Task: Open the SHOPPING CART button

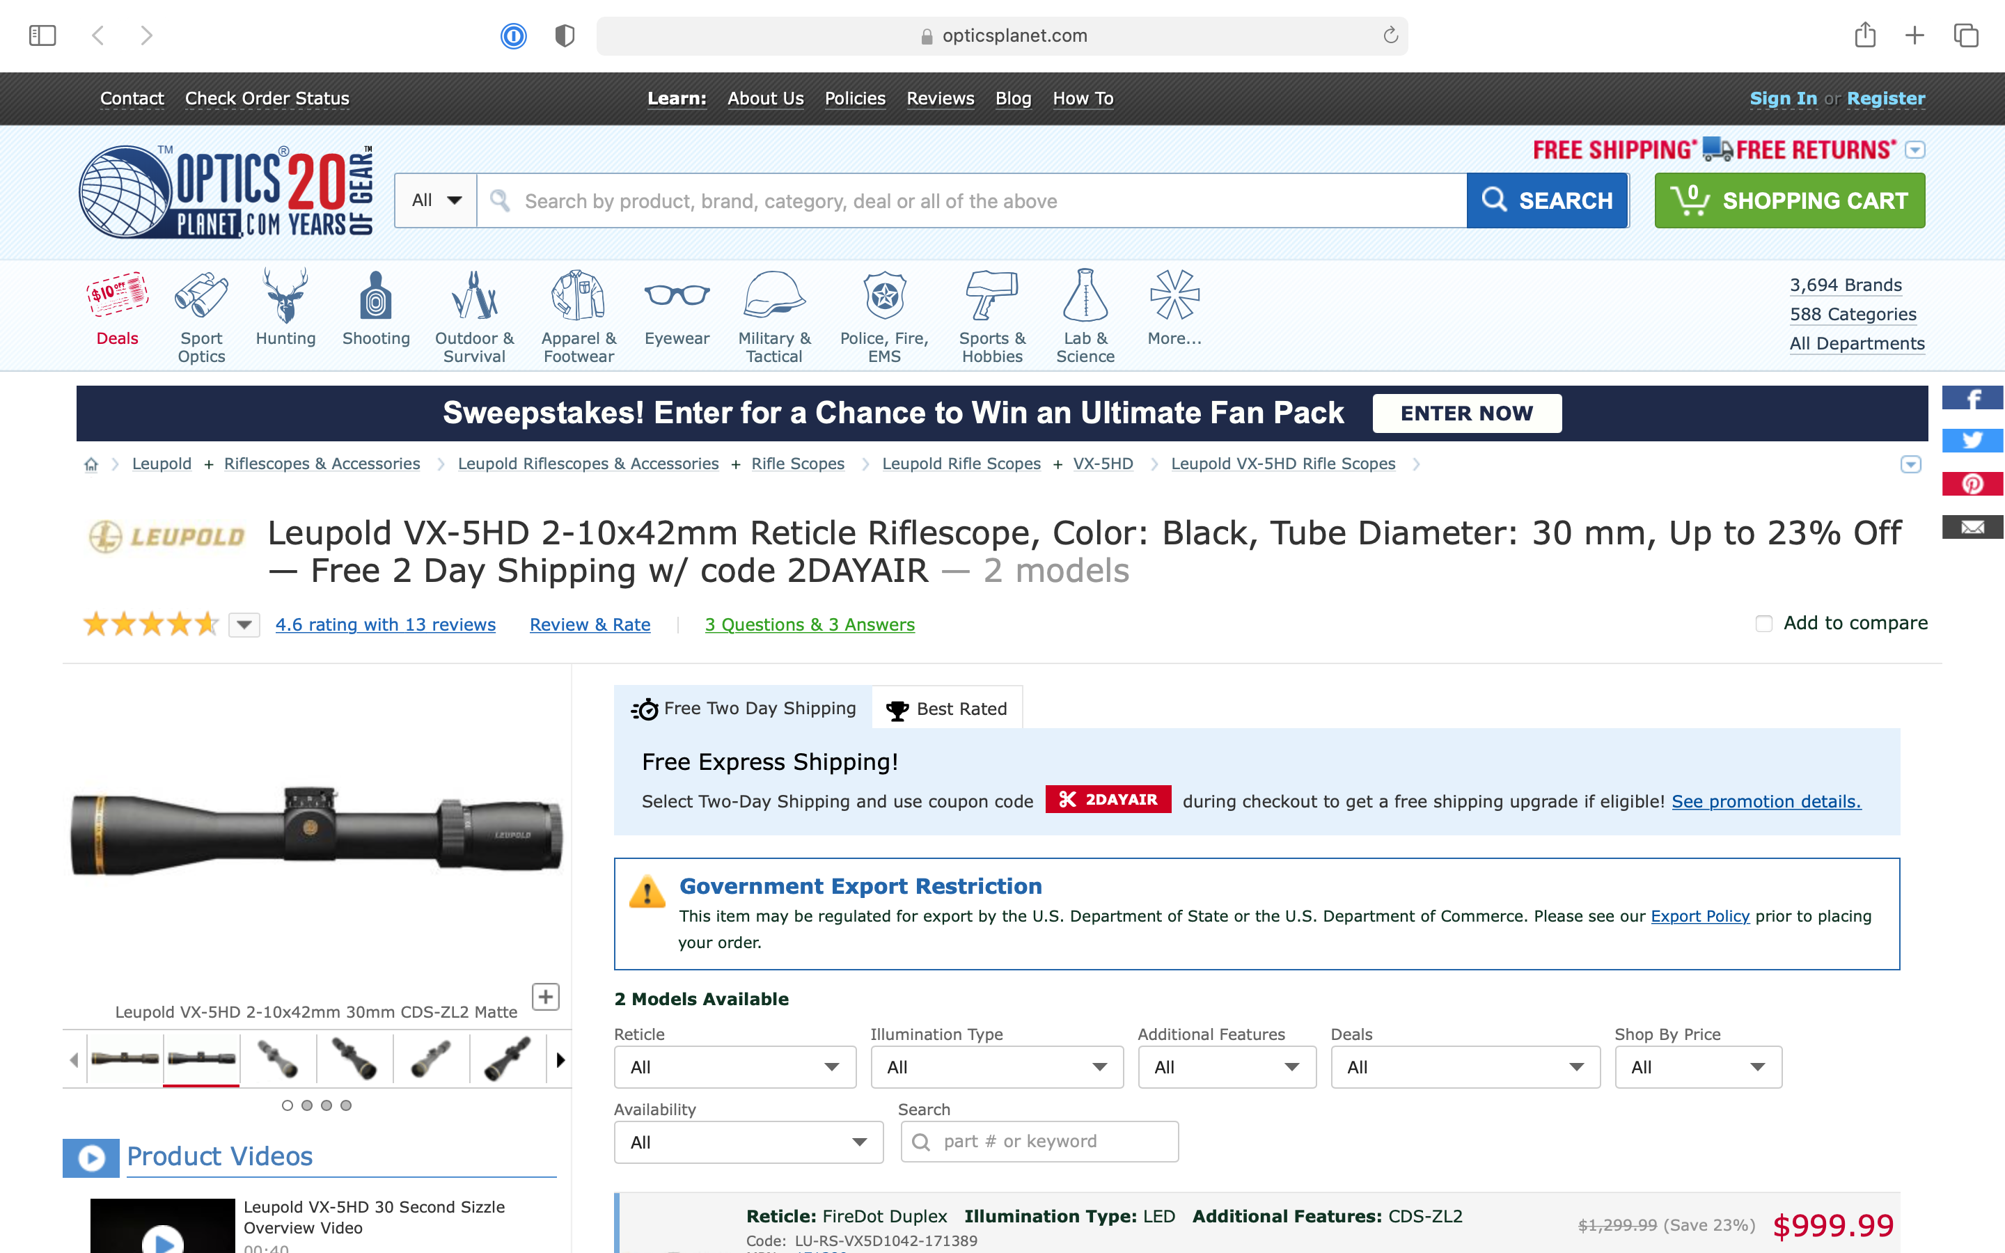Action: (1790, 200)
